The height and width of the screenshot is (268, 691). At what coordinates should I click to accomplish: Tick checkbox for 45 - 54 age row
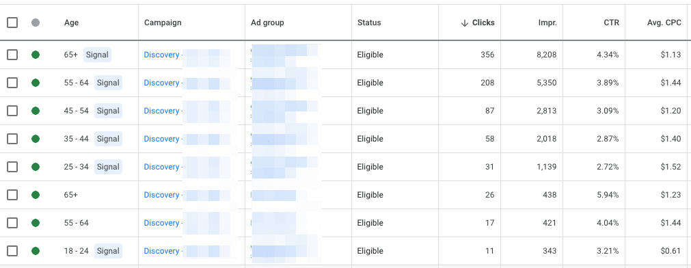(12, 111)
